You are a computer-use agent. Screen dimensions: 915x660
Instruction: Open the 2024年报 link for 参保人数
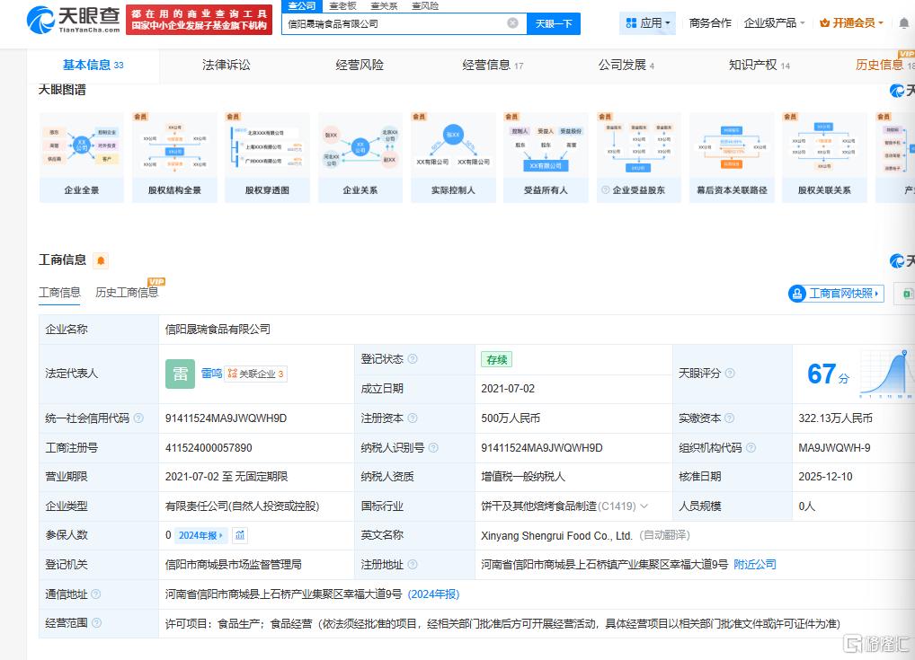pyautogui.click(x=200, y=535)
